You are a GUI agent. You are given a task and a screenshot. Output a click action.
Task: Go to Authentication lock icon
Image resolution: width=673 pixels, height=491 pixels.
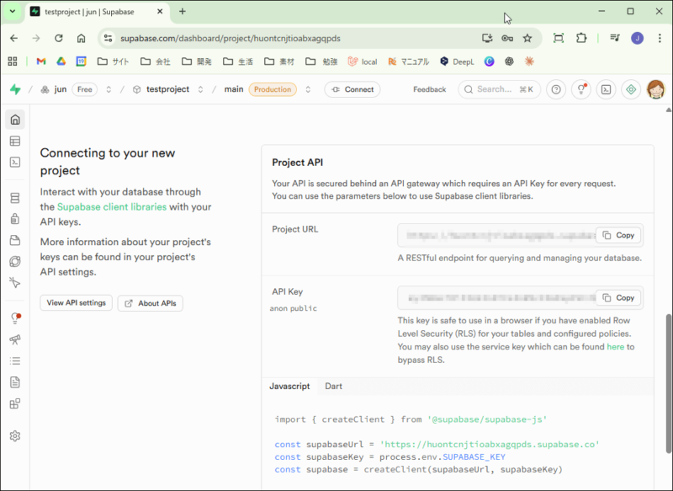pos(14,219)
